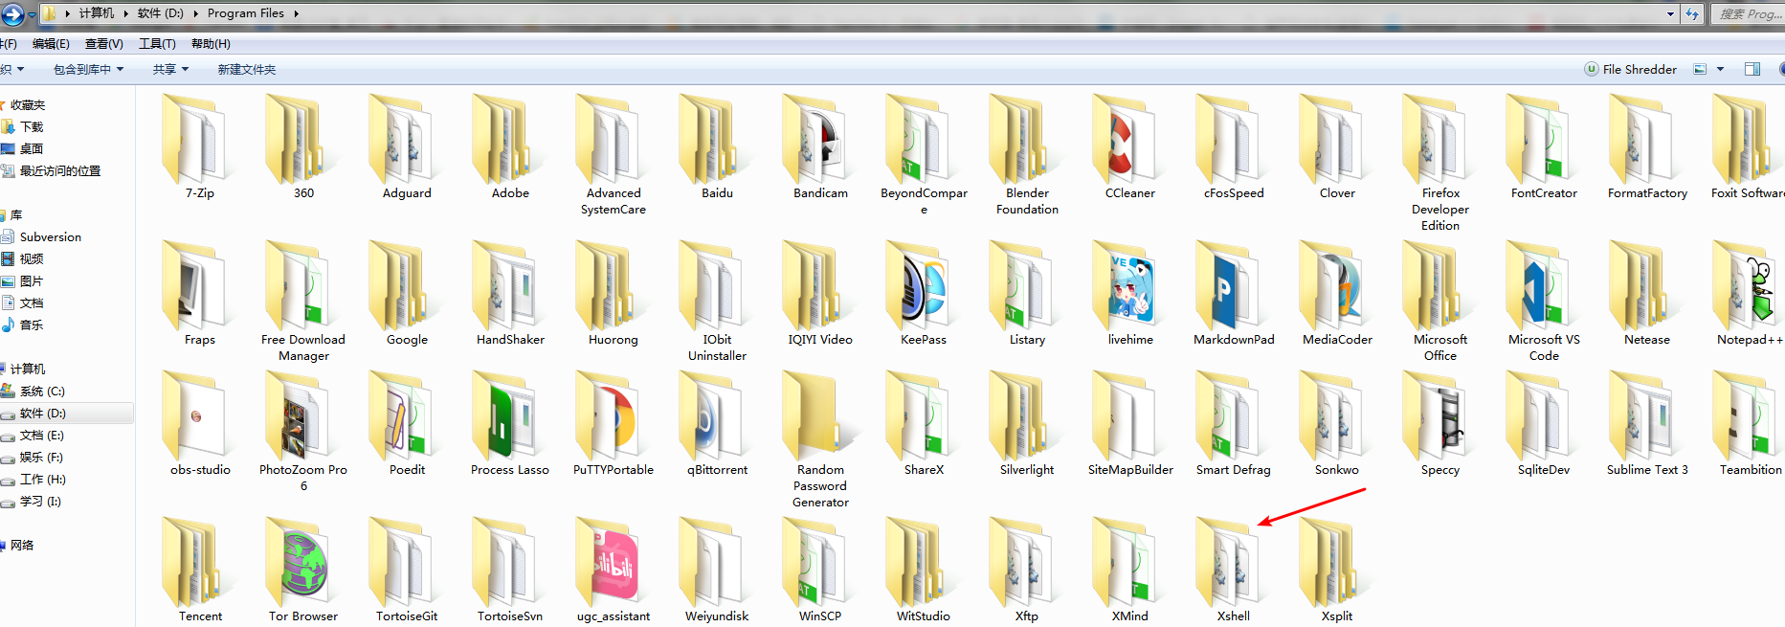Open the Process Lasso folder icon

510,416
